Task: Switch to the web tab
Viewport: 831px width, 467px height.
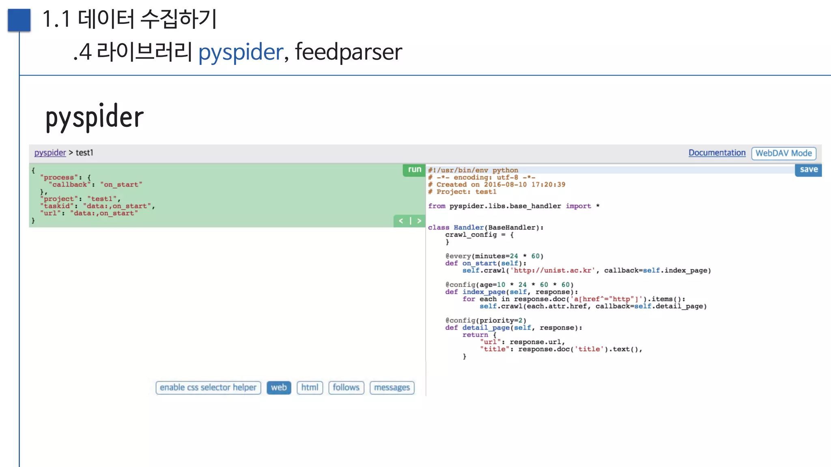Action: click(x=279, y=388)
